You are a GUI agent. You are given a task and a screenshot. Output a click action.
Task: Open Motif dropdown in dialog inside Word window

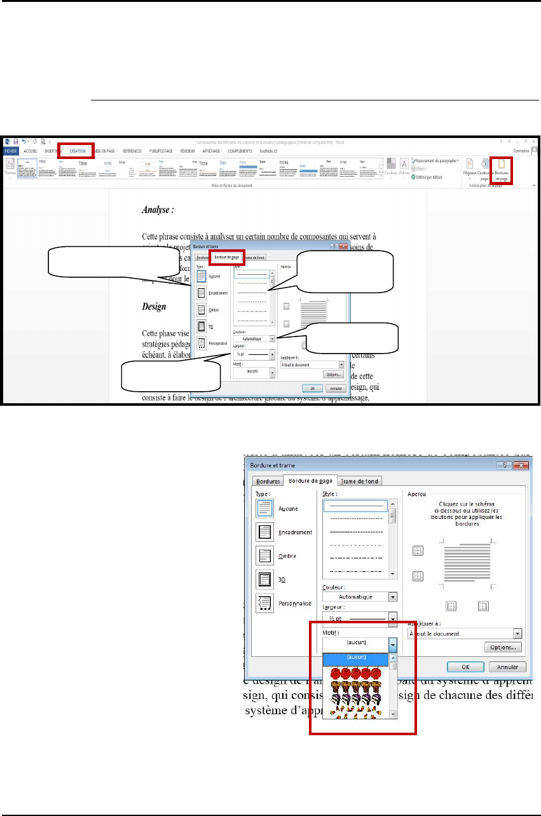(x=272, y=373)
